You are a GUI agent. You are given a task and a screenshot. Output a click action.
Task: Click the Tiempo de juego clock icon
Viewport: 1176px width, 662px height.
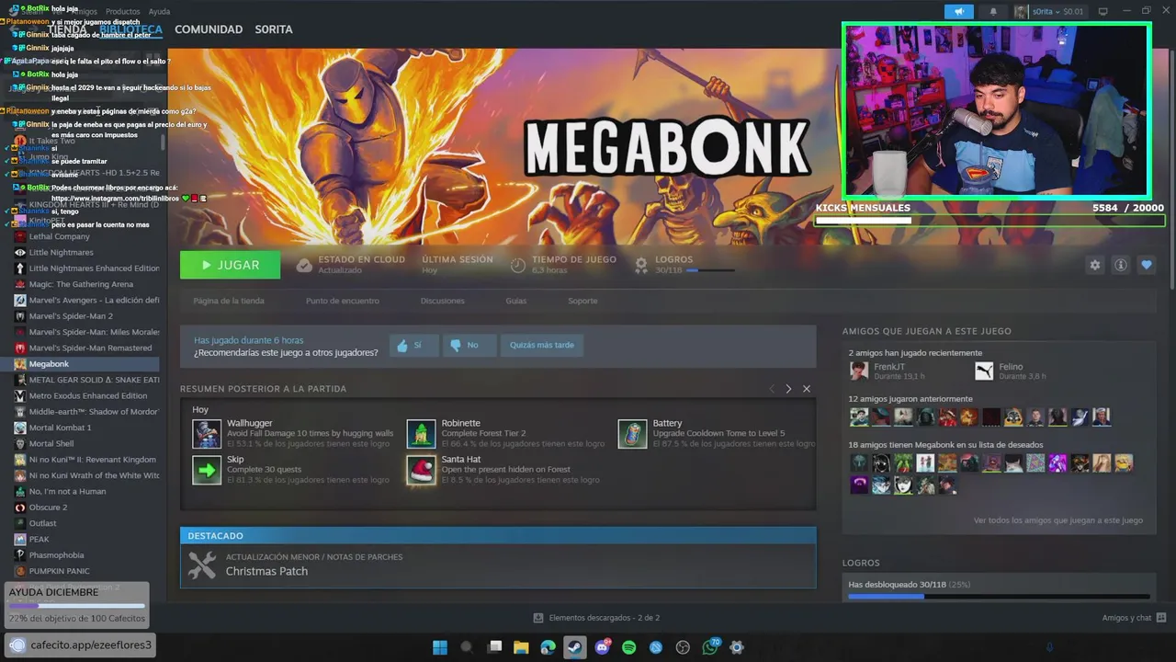(x=518, y=265)
